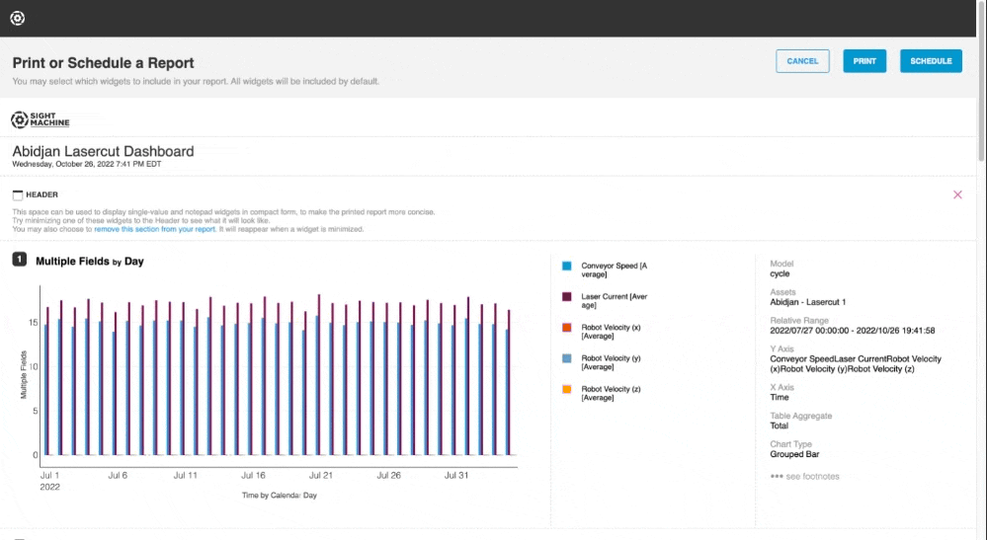Click the 'Robot Velocity (x) [Average]' legend label

[611, 332]
